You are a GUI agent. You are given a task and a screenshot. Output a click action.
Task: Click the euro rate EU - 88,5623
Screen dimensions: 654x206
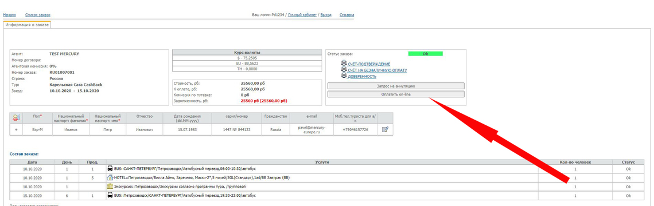[247, 64]
